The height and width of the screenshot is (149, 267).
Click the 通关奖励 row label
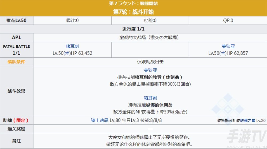point(16,129)
